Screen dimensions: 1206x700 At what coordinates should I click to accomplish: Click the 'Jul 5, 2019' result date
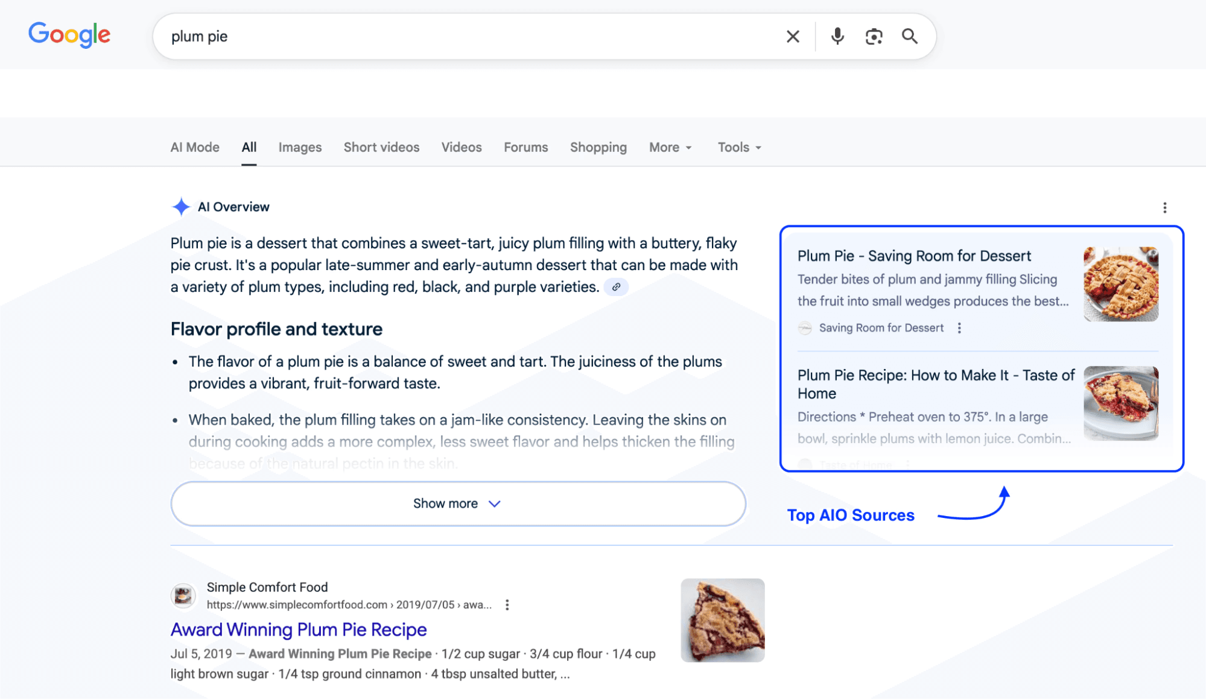tap(201, 654)
